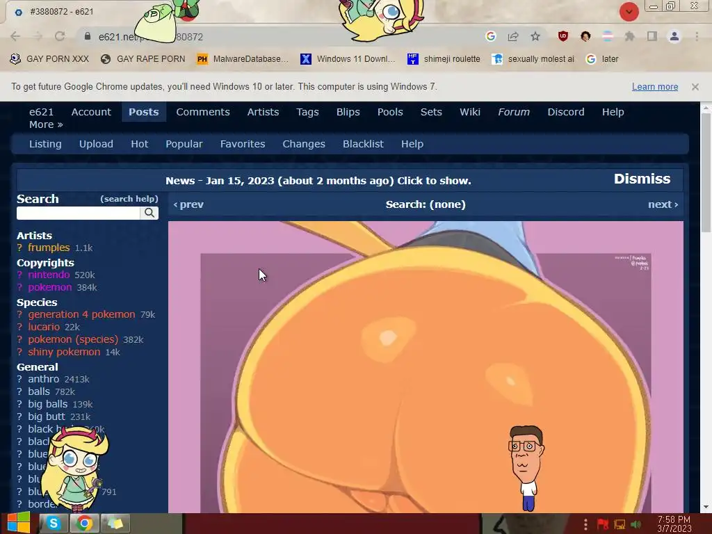The height and width of the screenshot is (534, 712).
Task: Open the Blacklist subnav link
Action: 363,144
